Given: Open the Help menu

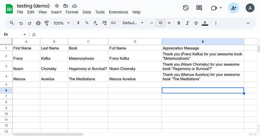Looking at the screenshot, I should tap(136, 12).
